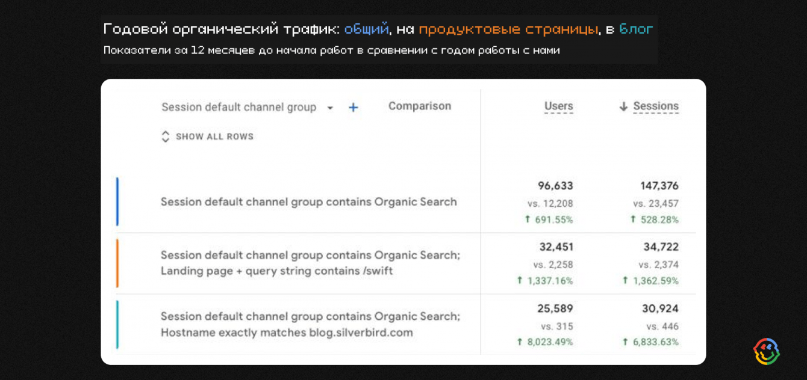Click the Users column header
Viewport: 807px width, 380px height.
pos(558,106)
